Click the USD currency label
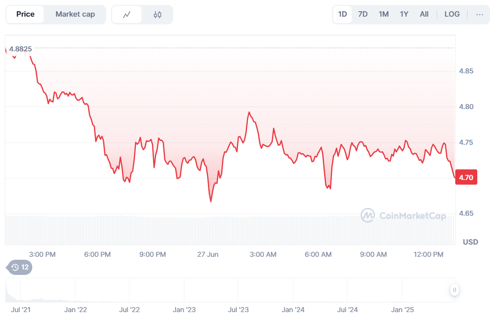 pyautogui.click(x=470, y=242)
